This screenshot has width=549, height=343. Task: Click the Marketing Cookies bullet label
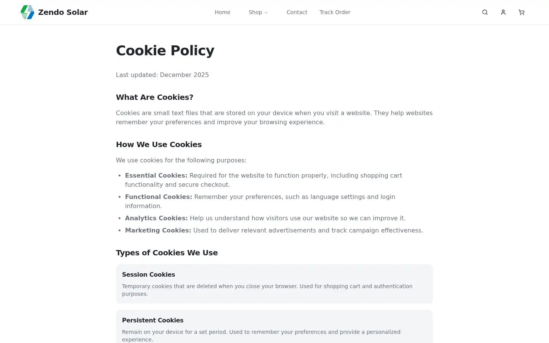[x=158, y=230]
